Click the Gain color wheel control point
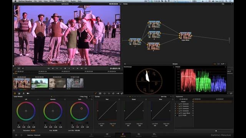The height and width of the screenshot is (138, 246). (81, 108)
